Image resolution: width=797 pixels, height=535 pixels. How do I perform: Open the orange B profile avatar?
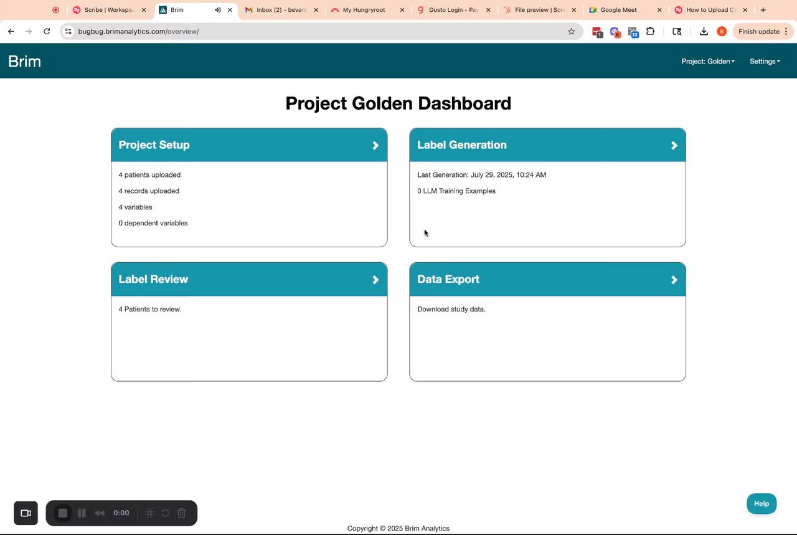(722, 31)
